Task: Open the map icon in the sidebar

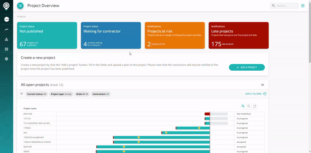Action: pyautogui.click(x=7, y=49)
